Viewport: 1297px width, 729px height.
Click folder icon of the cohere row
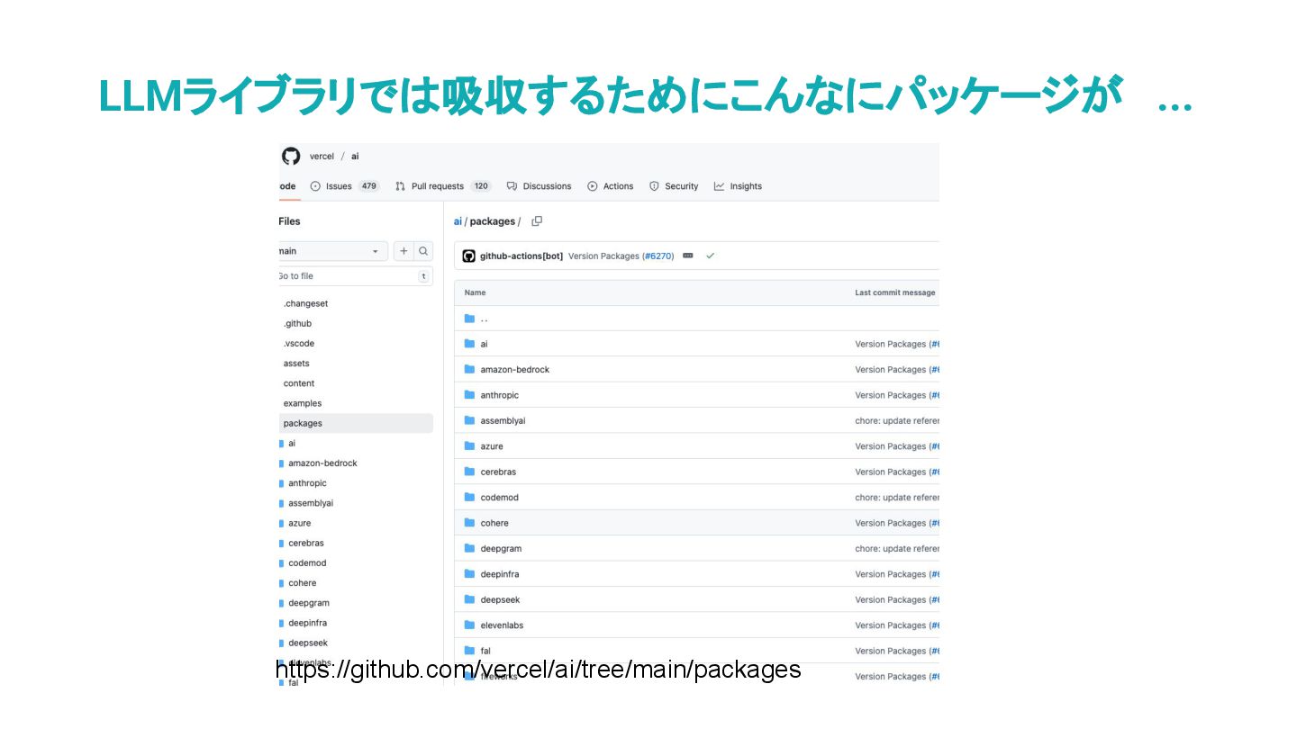(469, 523)
